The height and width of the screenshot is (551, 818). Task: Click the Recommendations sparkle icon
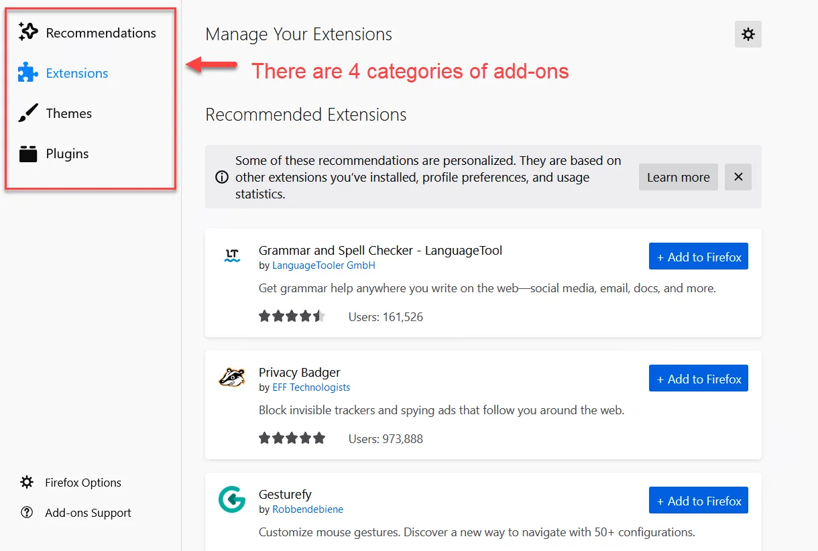28,32
